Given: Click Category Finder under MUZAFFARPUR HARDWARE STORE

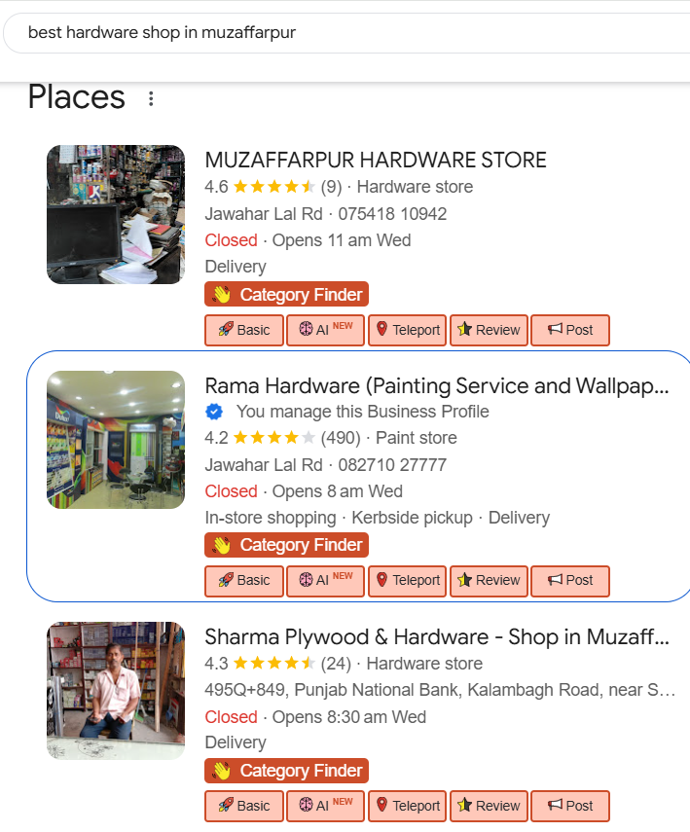Looking at the screenshot, I should pos(287,295).
